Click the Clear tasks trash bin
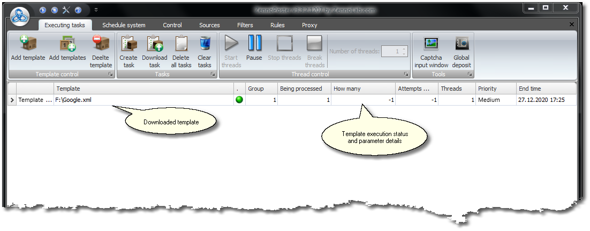Image resolution: width=590 pixels, height=231 pixels. click(x=205, y=44)
